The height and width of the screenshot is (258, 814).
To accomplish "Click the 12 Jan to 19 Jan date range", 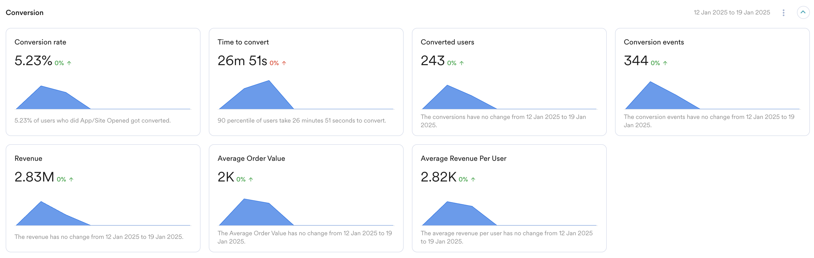I will tap(732, 13).
